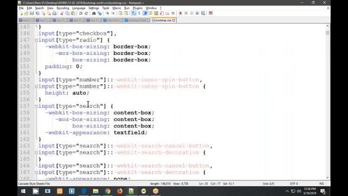The image size is (348, 196).
Task: Open Microsoft Edge from the taskbar
Action: pos(84,191)
